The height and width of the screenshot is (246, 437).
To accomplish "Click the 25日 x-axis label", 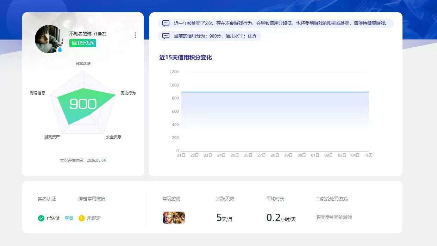I will pos(235,155).
